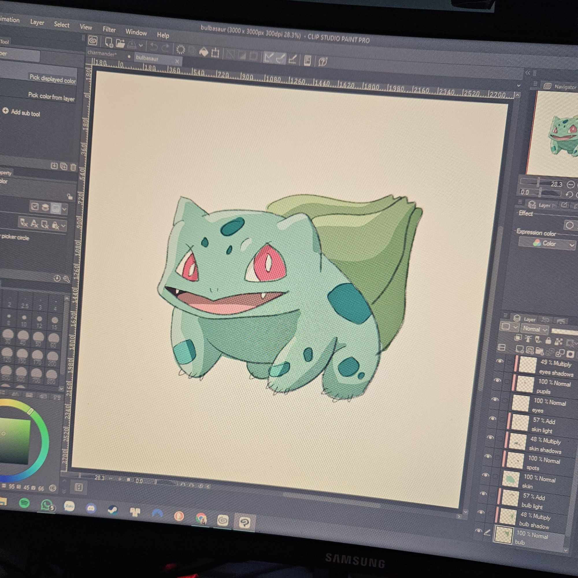This screenshot has height=578, width=578.
Task: Open Discord from the taskbar
Action: click(91, 509)
